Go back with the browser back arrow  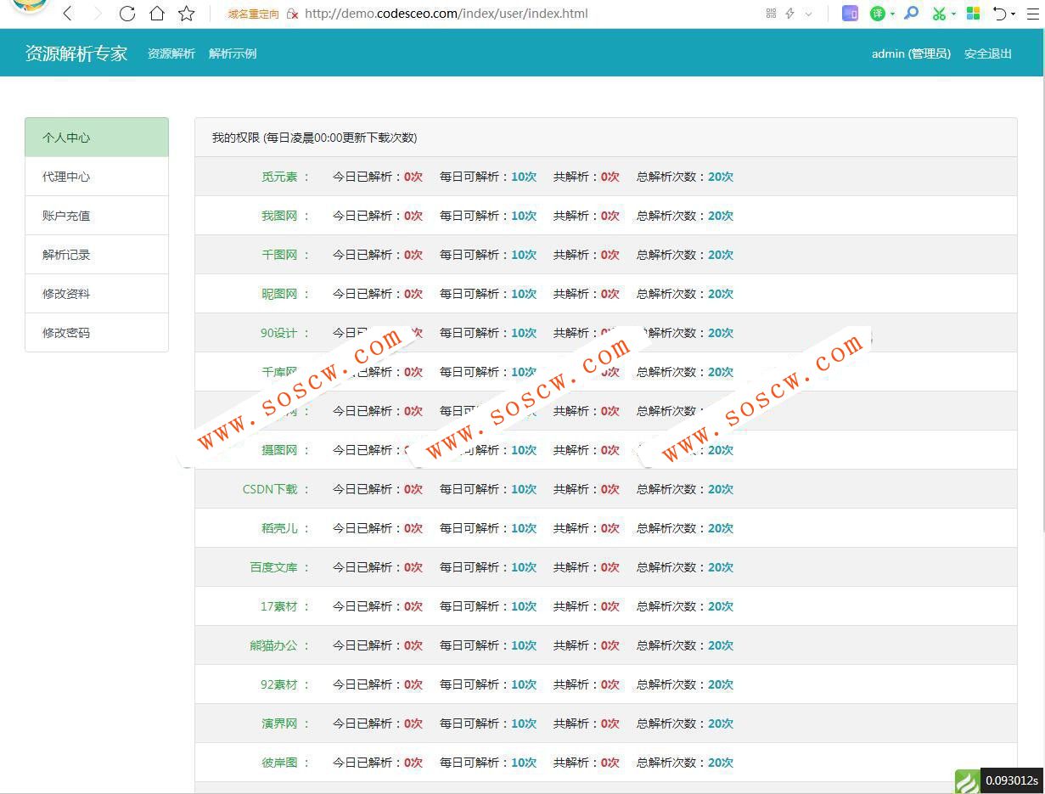pyautogui.click(x=68, y=14)
